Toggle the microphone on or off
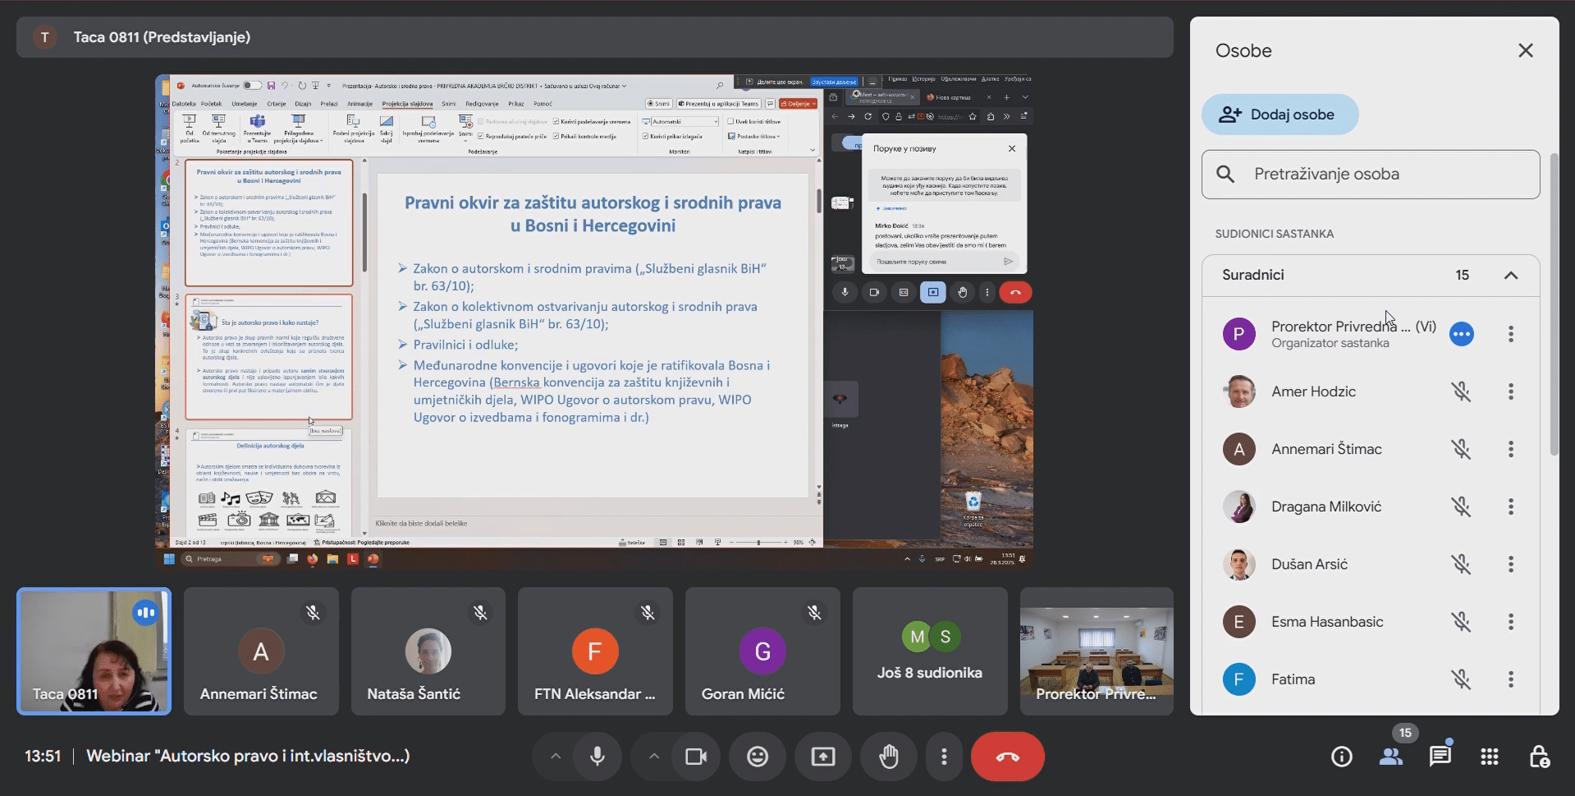1575x796 pixels. click(597, 756)
